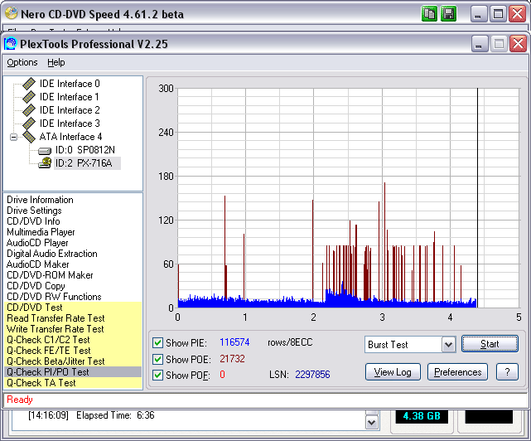Click the Ready status bar text

tap(20, 400)
